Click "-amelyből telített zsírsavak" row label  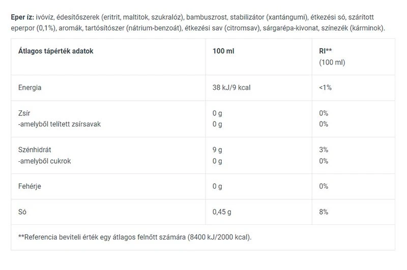point(60,124)
